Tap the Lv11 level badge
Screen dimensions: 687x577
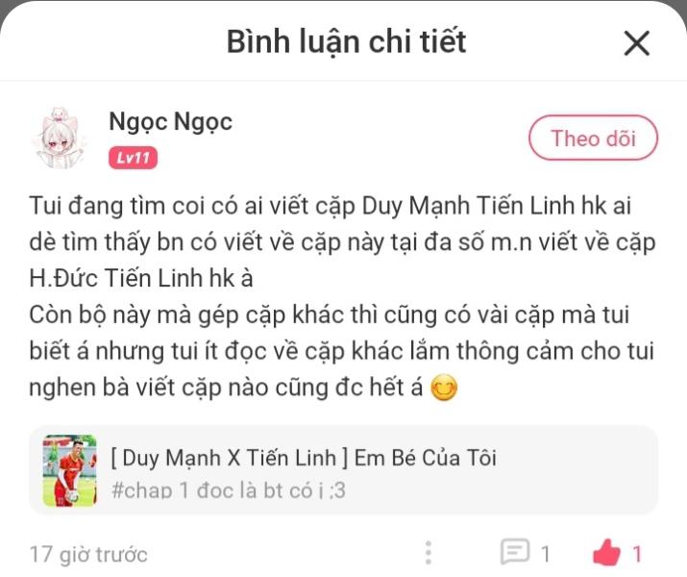(x=133, y=158)
